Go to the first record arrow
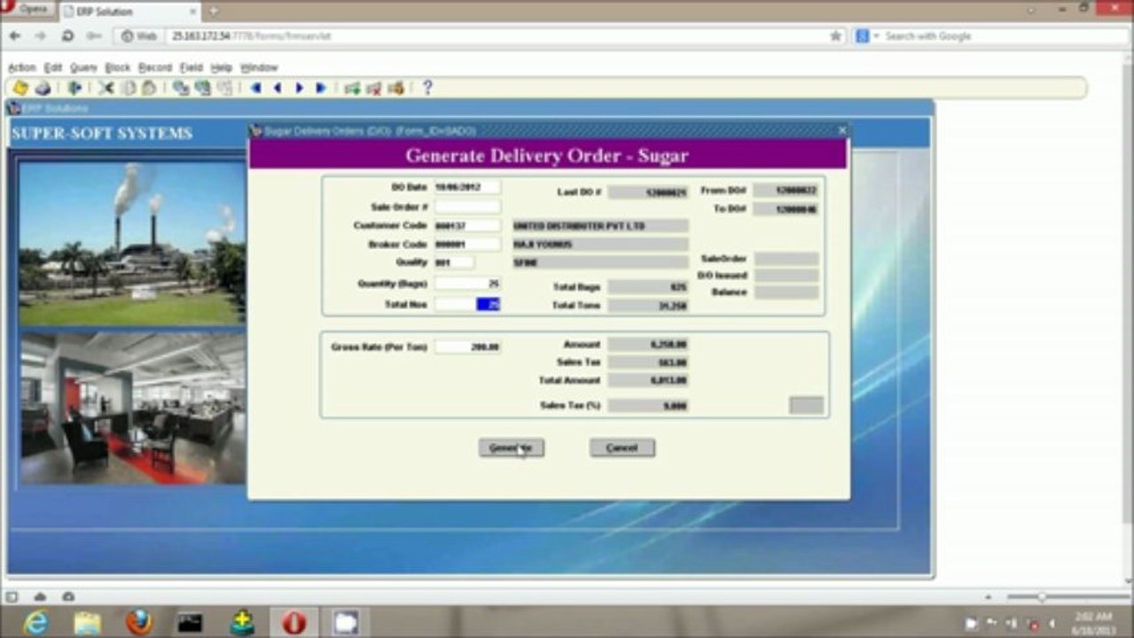 [x=255, y=88]
